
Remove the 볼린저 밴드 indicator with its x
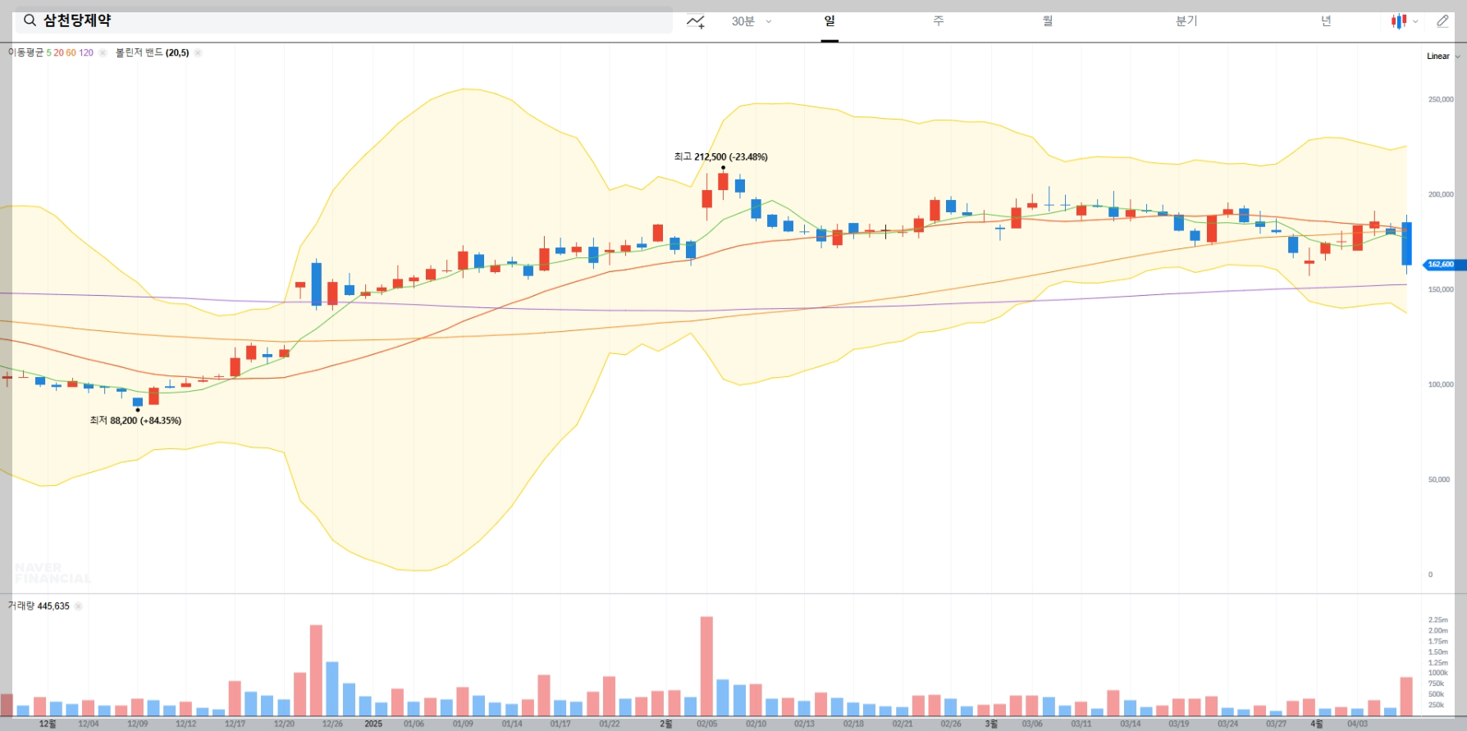click(198, 52)
